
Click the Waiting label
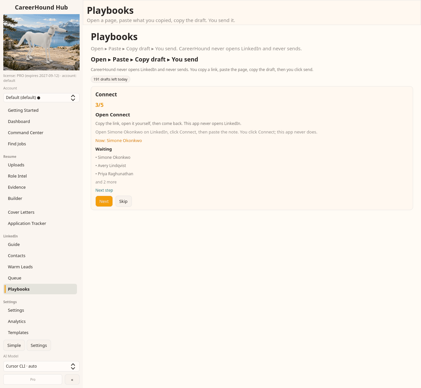(104, 149)
